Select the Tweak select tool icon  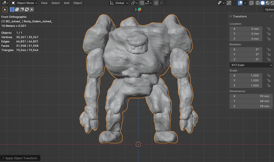coord(5,10)
